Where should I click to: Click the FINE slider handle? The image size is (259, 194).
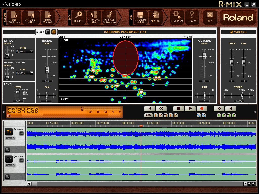(x=244, y=63)
